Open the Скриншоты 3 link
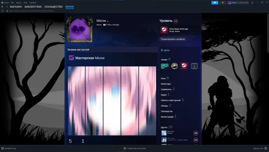The image size is (269, 152). coord(168,89)
